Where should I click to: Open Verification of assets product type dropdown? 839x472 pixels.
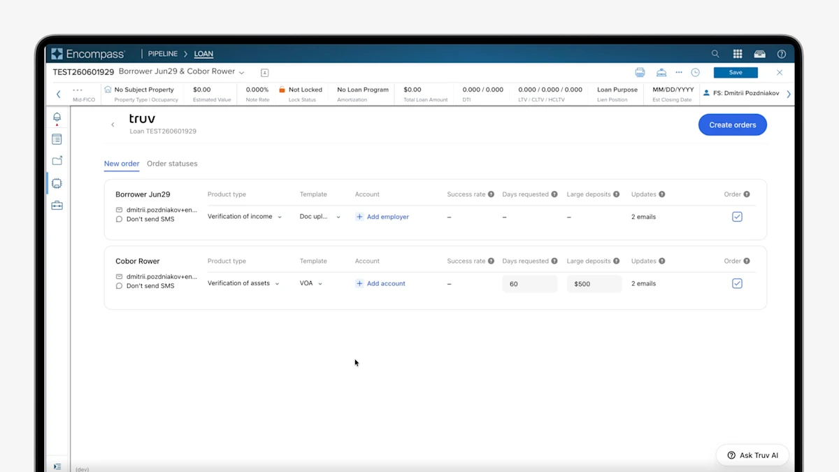(x=243, y=283)
